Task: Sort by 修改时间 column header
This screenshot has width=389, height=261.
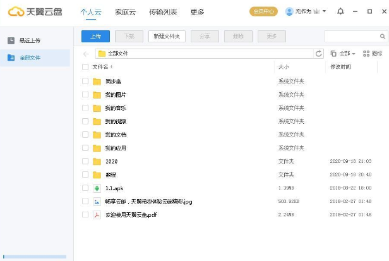Action: tap(340, 67)
